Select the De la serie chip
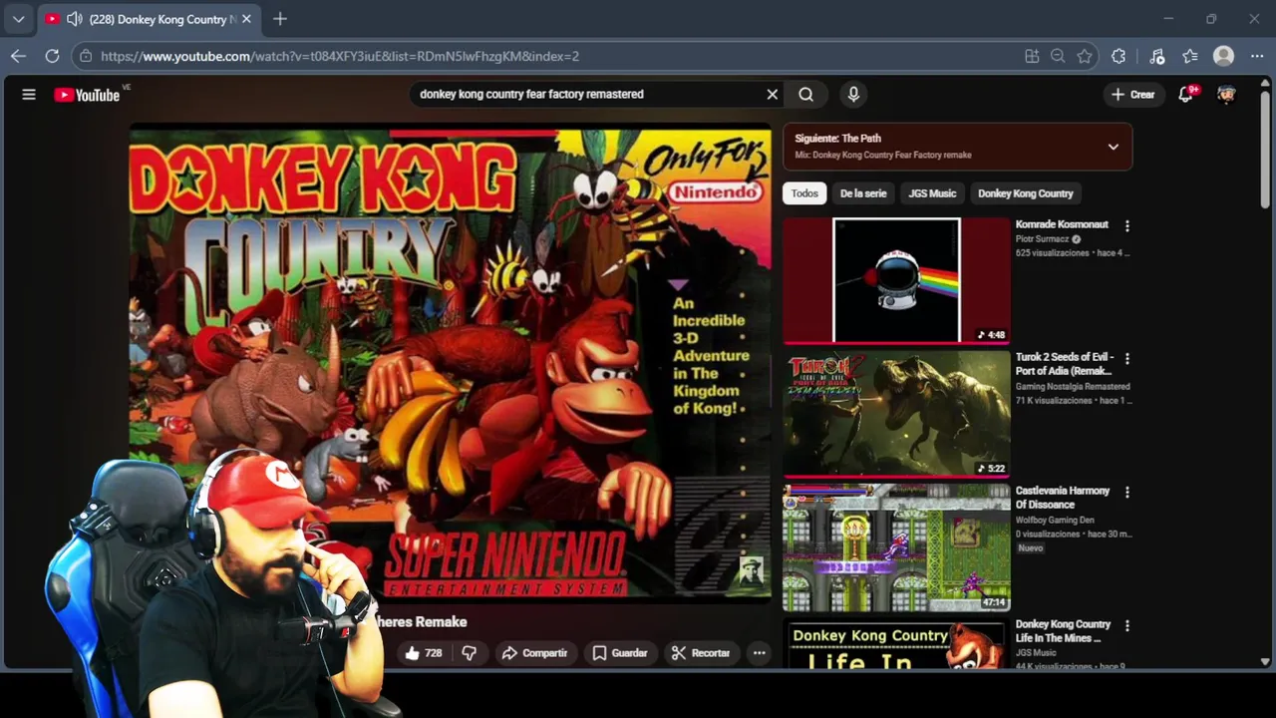 863,193
